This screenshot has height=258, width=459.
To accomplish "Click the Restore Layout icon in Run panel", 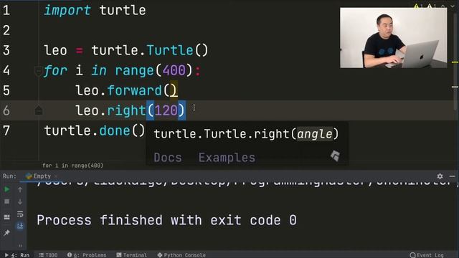I will pyautogui.click(x=6, y=216).
